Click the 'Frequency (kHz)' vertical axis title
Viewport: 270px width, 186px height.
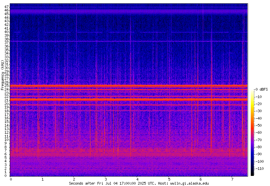(2, 75)
